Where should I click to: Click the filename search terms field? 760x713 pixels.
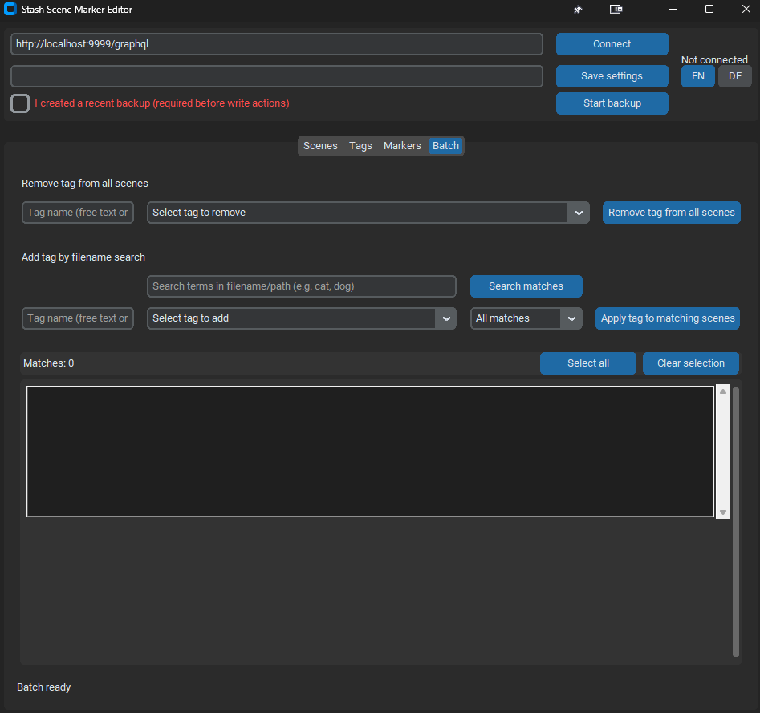point(301,286)
